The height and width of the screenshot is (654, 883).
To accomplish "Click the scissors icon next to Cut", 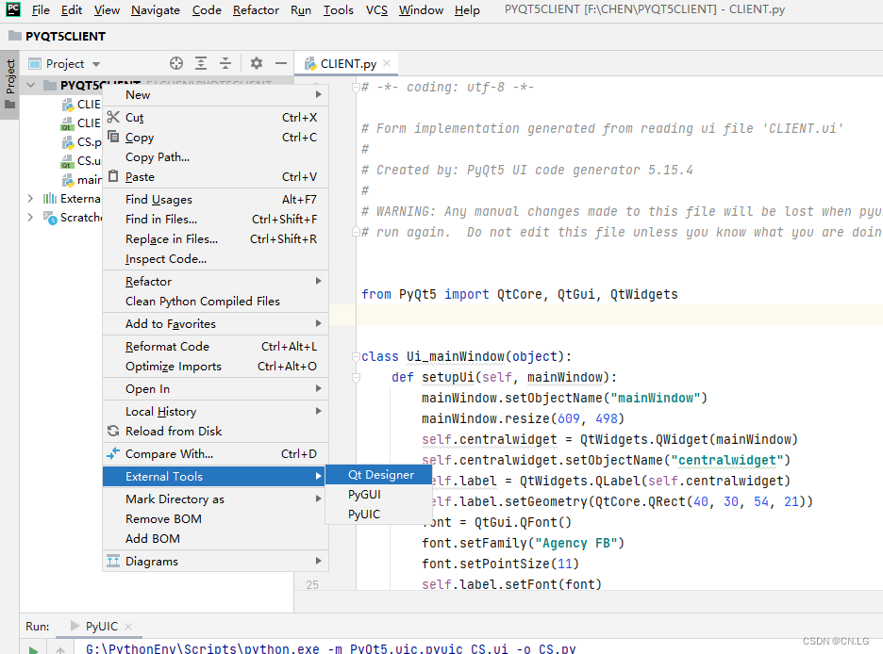I will 113,117.
